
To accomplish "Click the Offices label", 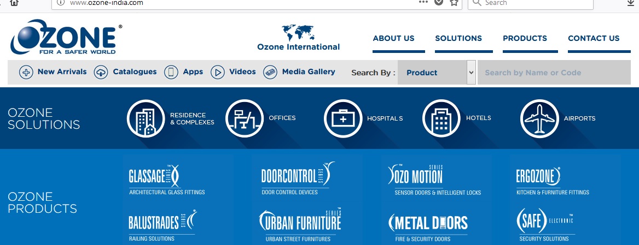I will pyautogui.click(x=282, y=118).
